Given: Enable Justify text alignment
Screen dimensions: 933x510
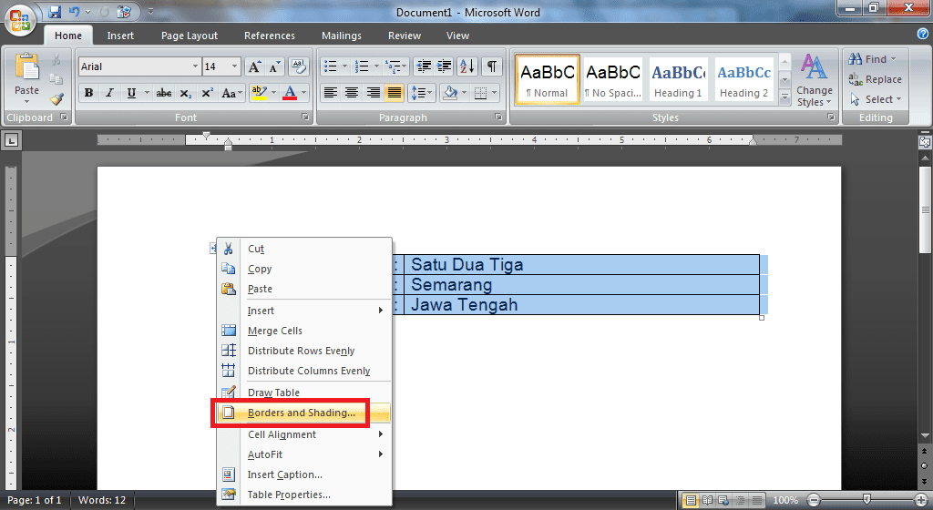Looking at the screenshot, I should click(395, 93).
